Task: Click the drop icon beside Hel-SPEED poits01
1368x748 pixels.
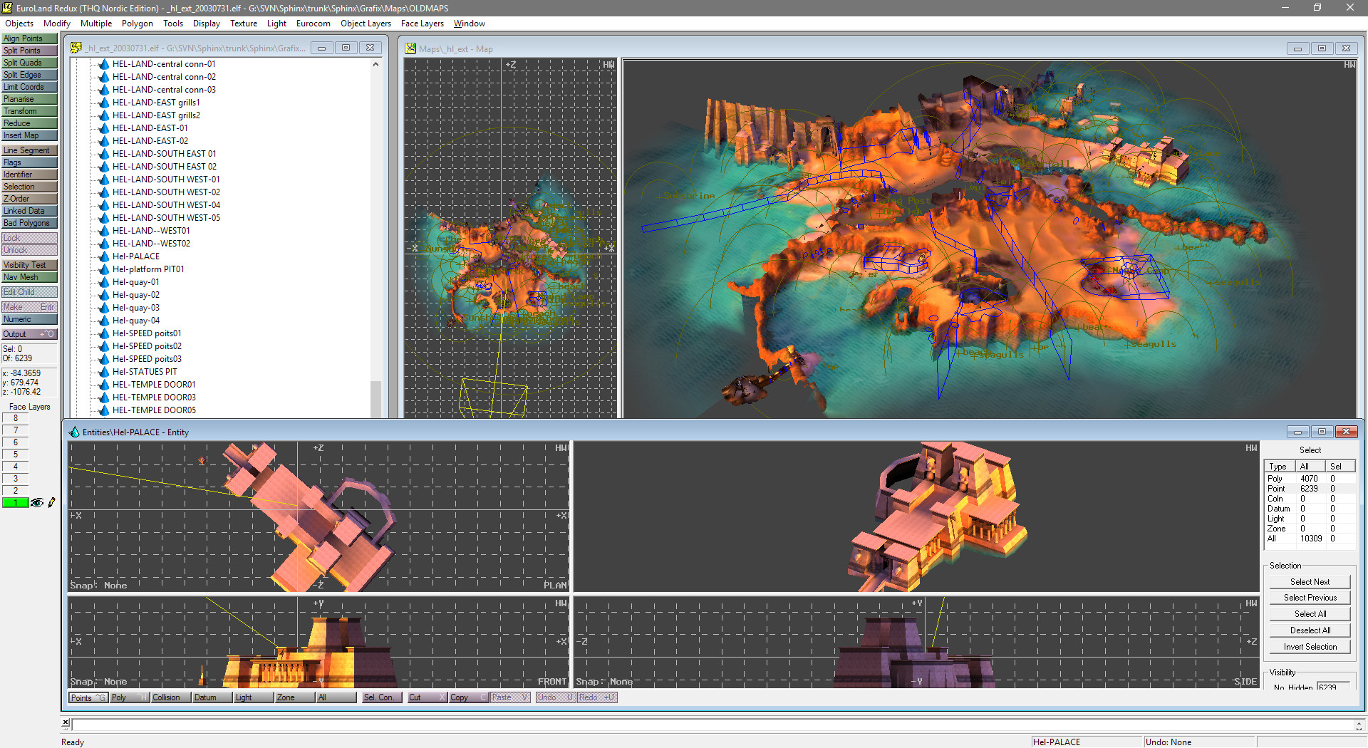Action: 104,333
